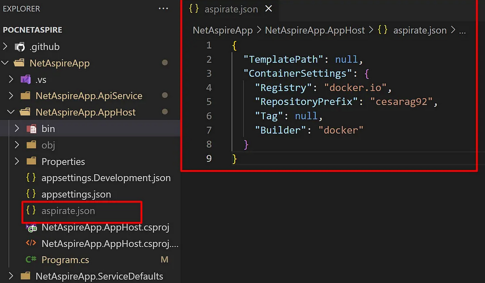Click line number 5 in gutter
The height and width of the screenshot is (283, 485).
point(209,101)
